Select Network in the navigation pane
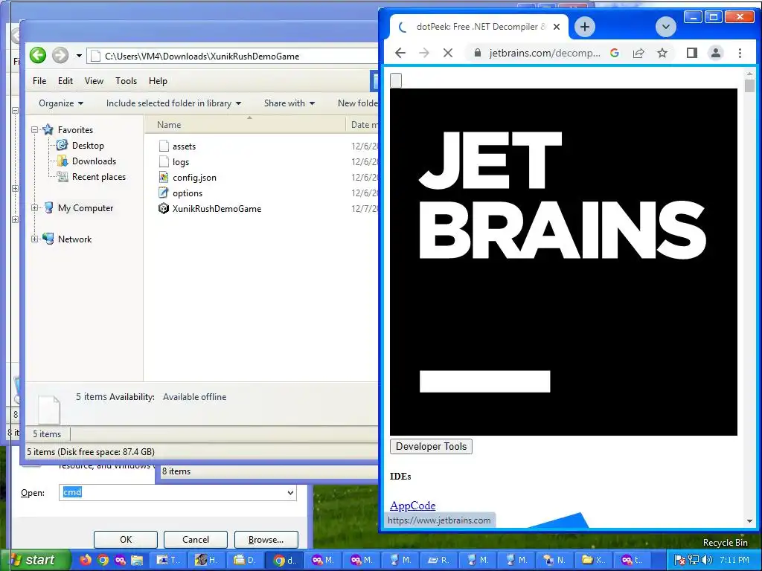 point(75,239)
